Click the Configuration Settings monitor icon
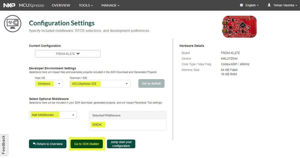Screen dimensions: 300x158 13,24
